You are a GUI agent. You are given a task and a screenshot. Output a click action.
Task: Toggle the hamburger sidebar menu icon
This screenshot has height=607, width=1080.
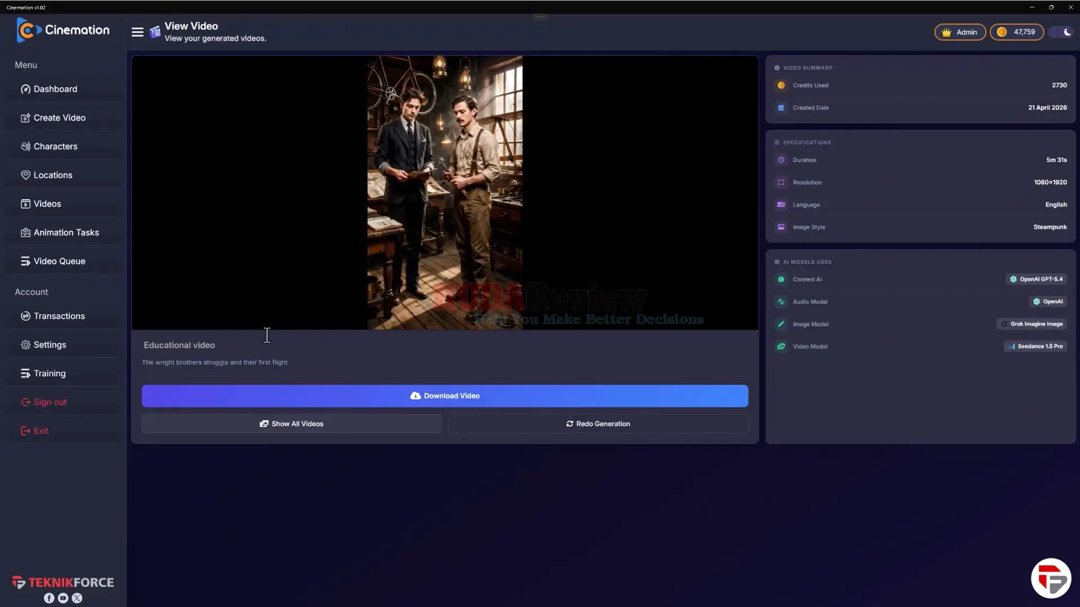point(137,32)
